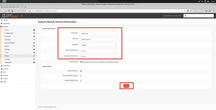Click the medkit icon beside Diagnostics
The height and width of the screenshot is (110, 216).
point(34,62)
